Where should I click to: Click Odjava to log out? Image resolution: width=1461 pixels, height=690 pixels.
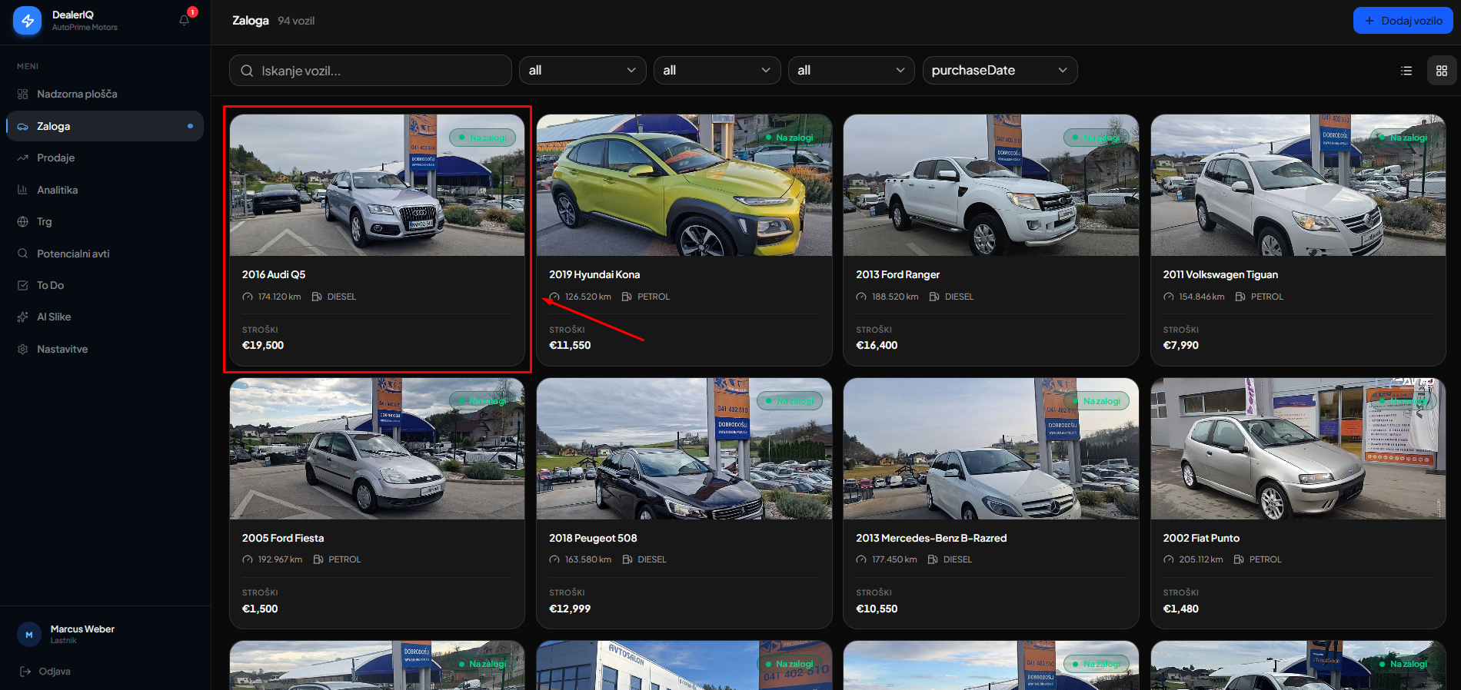54,671
